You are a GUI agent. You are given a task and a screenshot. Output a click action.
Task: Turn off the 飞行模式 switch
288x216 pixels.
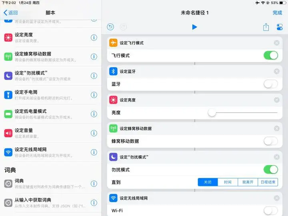pyautogui.click(x=271, y=55)
